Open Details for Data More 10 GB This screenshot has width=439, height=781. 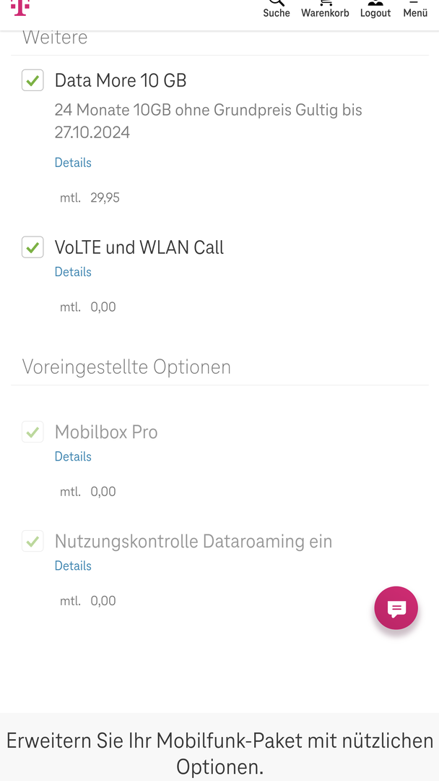(x=73, y=163)
